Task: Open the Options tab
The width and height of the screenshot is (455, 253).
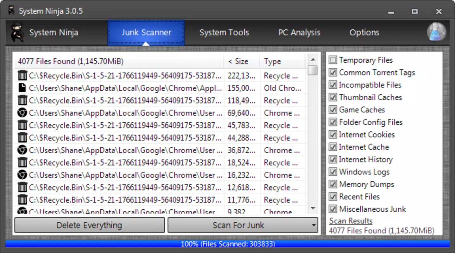Action: 364,32
